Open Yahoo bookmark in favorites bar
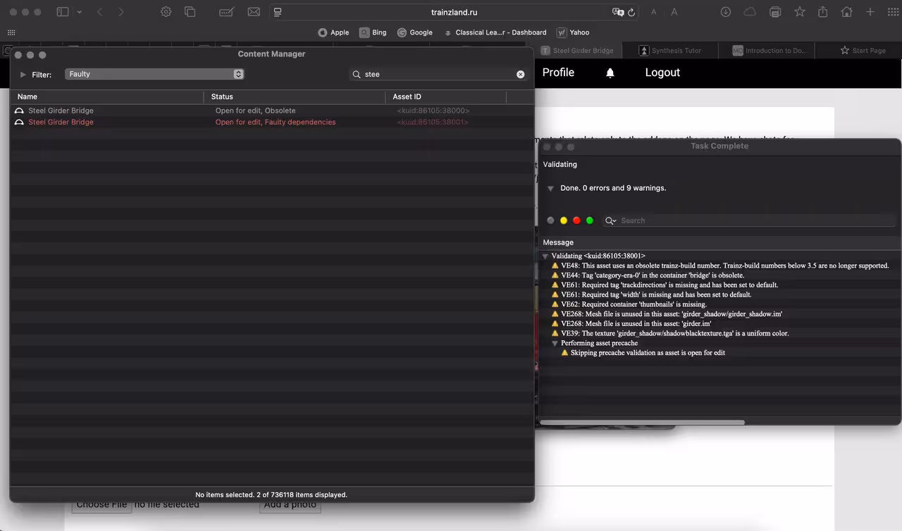 (x=573, y=32)
